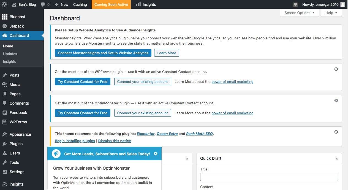Viewport: 348px width, 190px height.
Task: Dismiss the OptinMonster Constant Contact notice
Action: point(336,101)
